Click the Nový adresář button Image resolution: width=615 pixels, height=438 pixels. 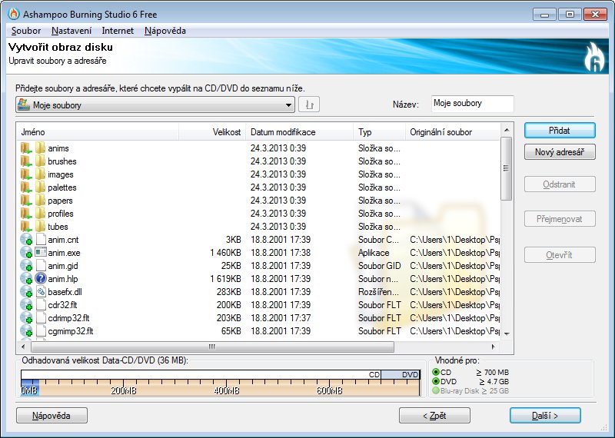click(560, 151)
